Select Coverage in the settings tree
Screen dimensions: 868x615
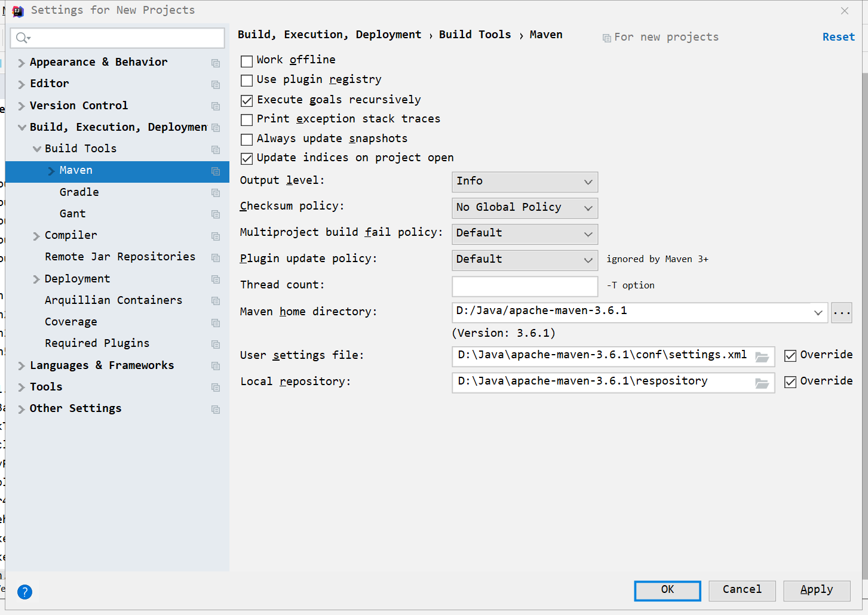[70, 322]
